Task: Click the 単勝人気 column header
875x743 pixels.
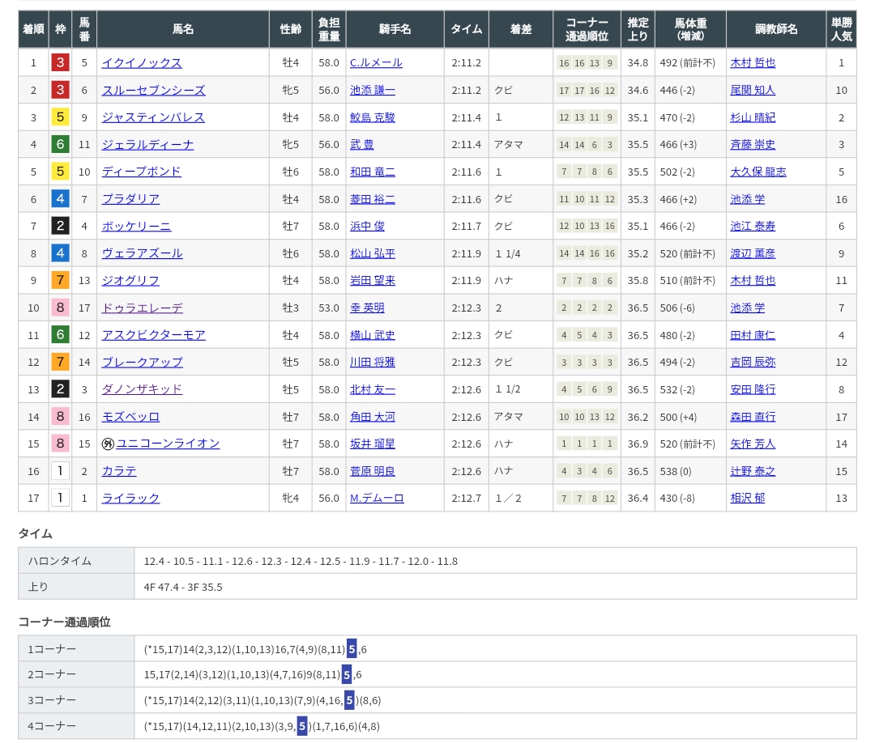Action: (x=841, y=29)
